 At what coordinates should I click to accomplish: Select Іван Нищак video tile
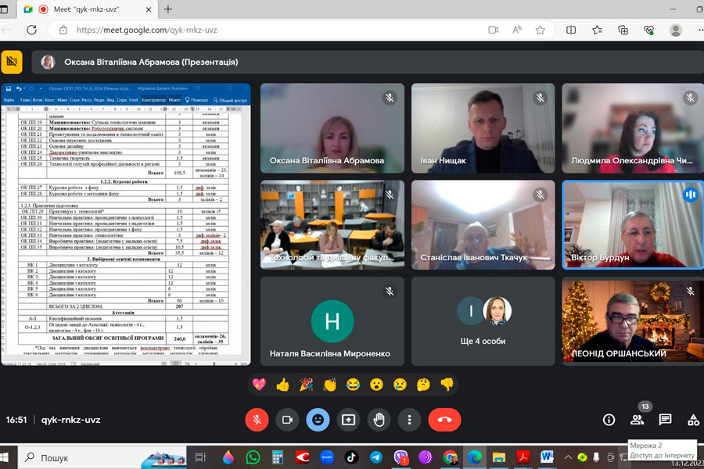(x=483, y=128)
